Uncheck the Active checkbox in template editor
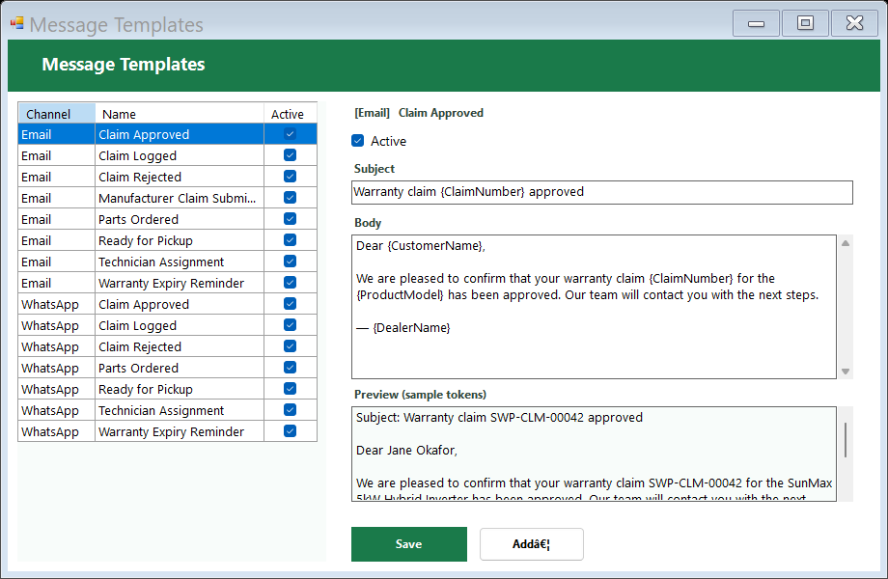The width and height of the screenshot is (888, 579). tap(357, 140)
